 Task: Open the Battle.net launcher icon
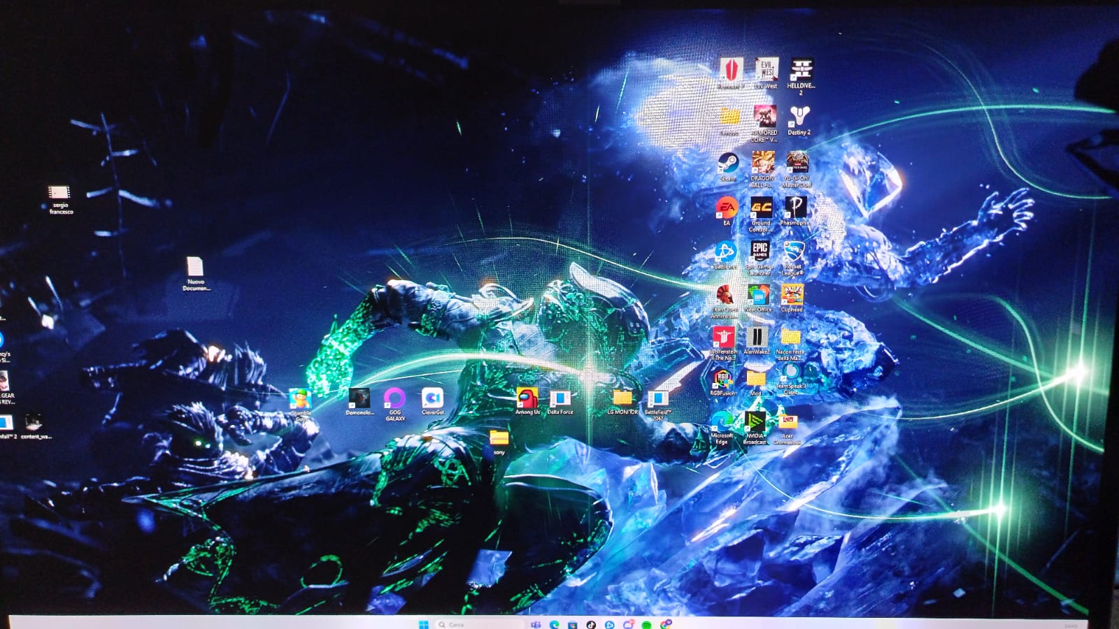[725, 252]
